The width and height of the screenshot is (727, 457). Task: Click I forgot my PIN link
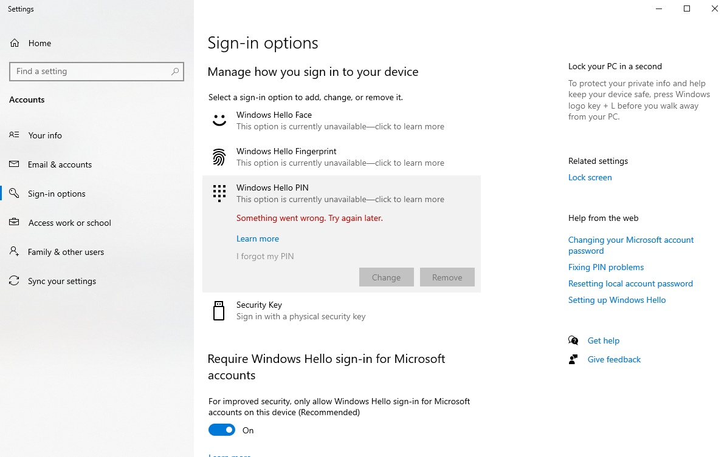click(265, 256)
